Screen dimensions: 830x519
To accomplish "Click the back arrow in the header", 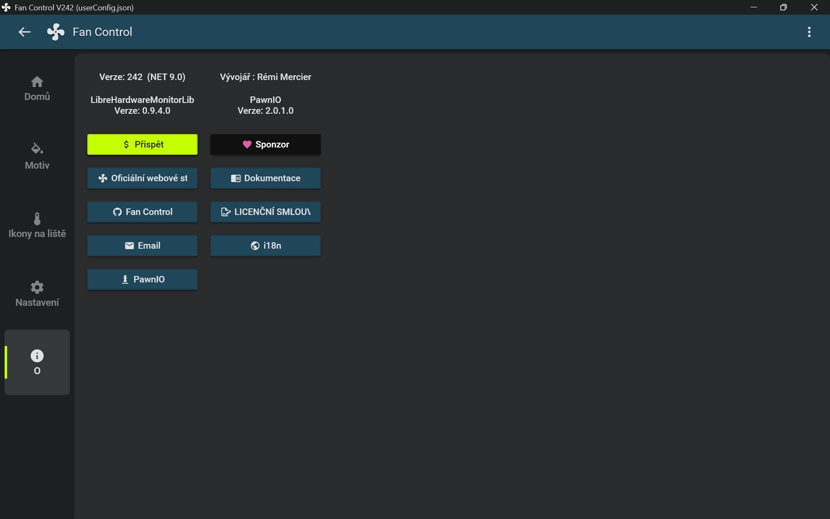I will (25, 32).
